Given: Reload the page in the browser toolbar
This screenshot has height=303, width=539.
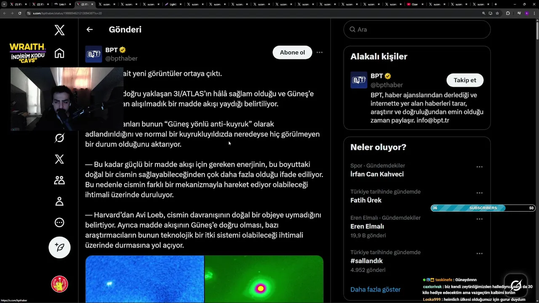Looking at the screenshot, I should point(20,13).
